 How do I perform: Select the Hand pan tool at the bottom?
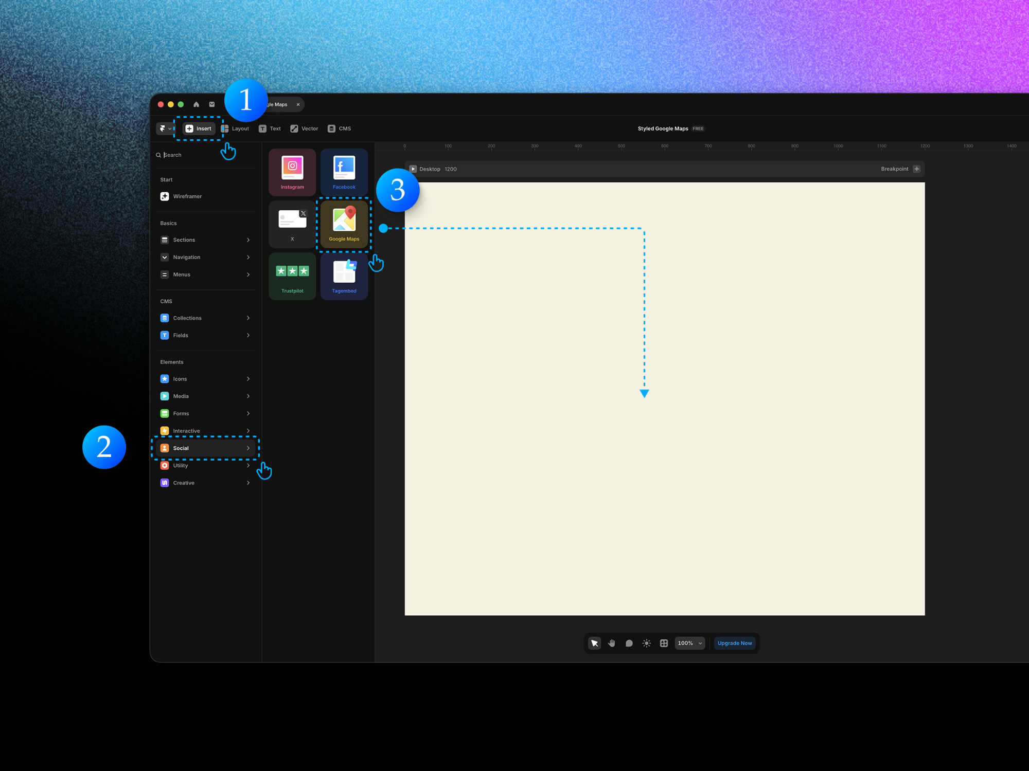(612, 642)
